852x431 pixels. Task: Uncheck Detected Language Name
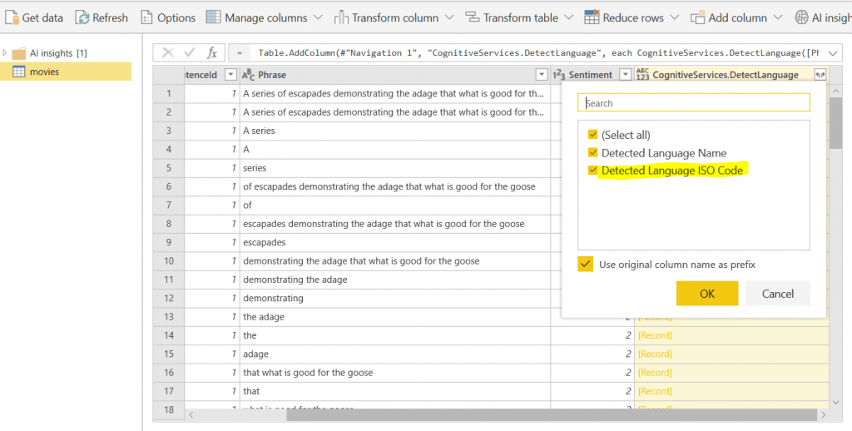click(592, 153)
